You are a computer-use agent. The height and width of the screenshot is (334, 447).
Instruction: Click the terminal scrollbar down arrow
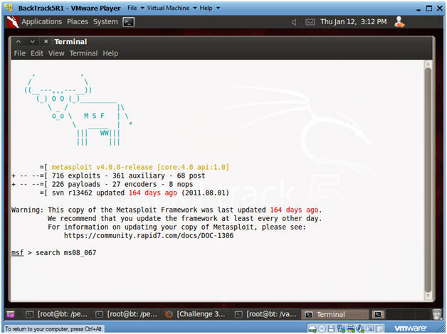pos(428,296)
